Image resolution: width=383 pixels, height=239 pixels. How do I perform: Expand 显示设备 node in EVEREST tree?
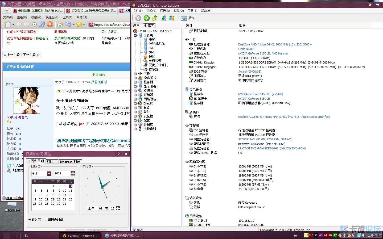135,86
